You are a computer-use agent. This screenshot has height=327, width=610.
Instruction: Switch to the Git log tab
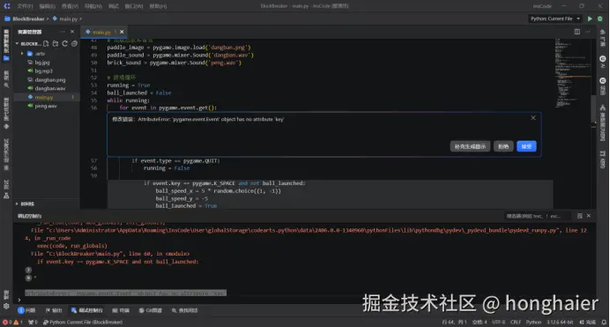(150, 310)
